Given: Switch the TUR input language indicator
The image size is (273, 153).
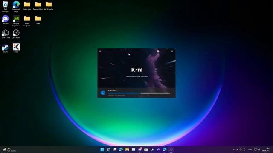Looking at the screenshot, I should 250,150.
